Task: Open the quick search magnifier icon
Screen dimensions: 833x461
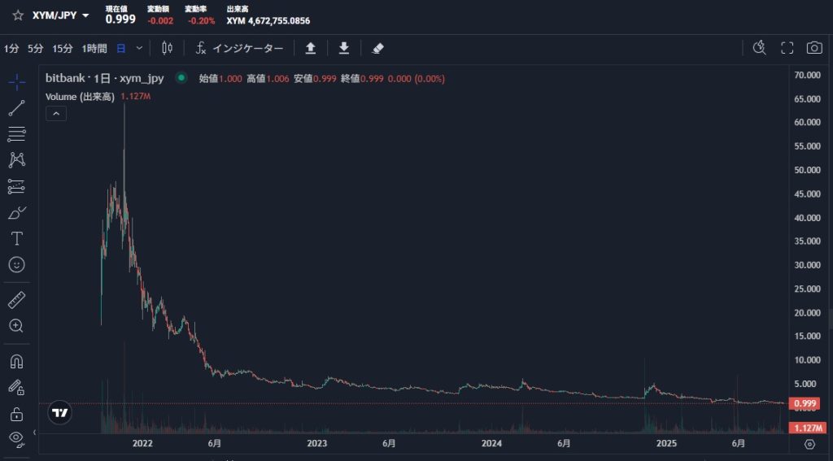Action: [x=760, y=48]
